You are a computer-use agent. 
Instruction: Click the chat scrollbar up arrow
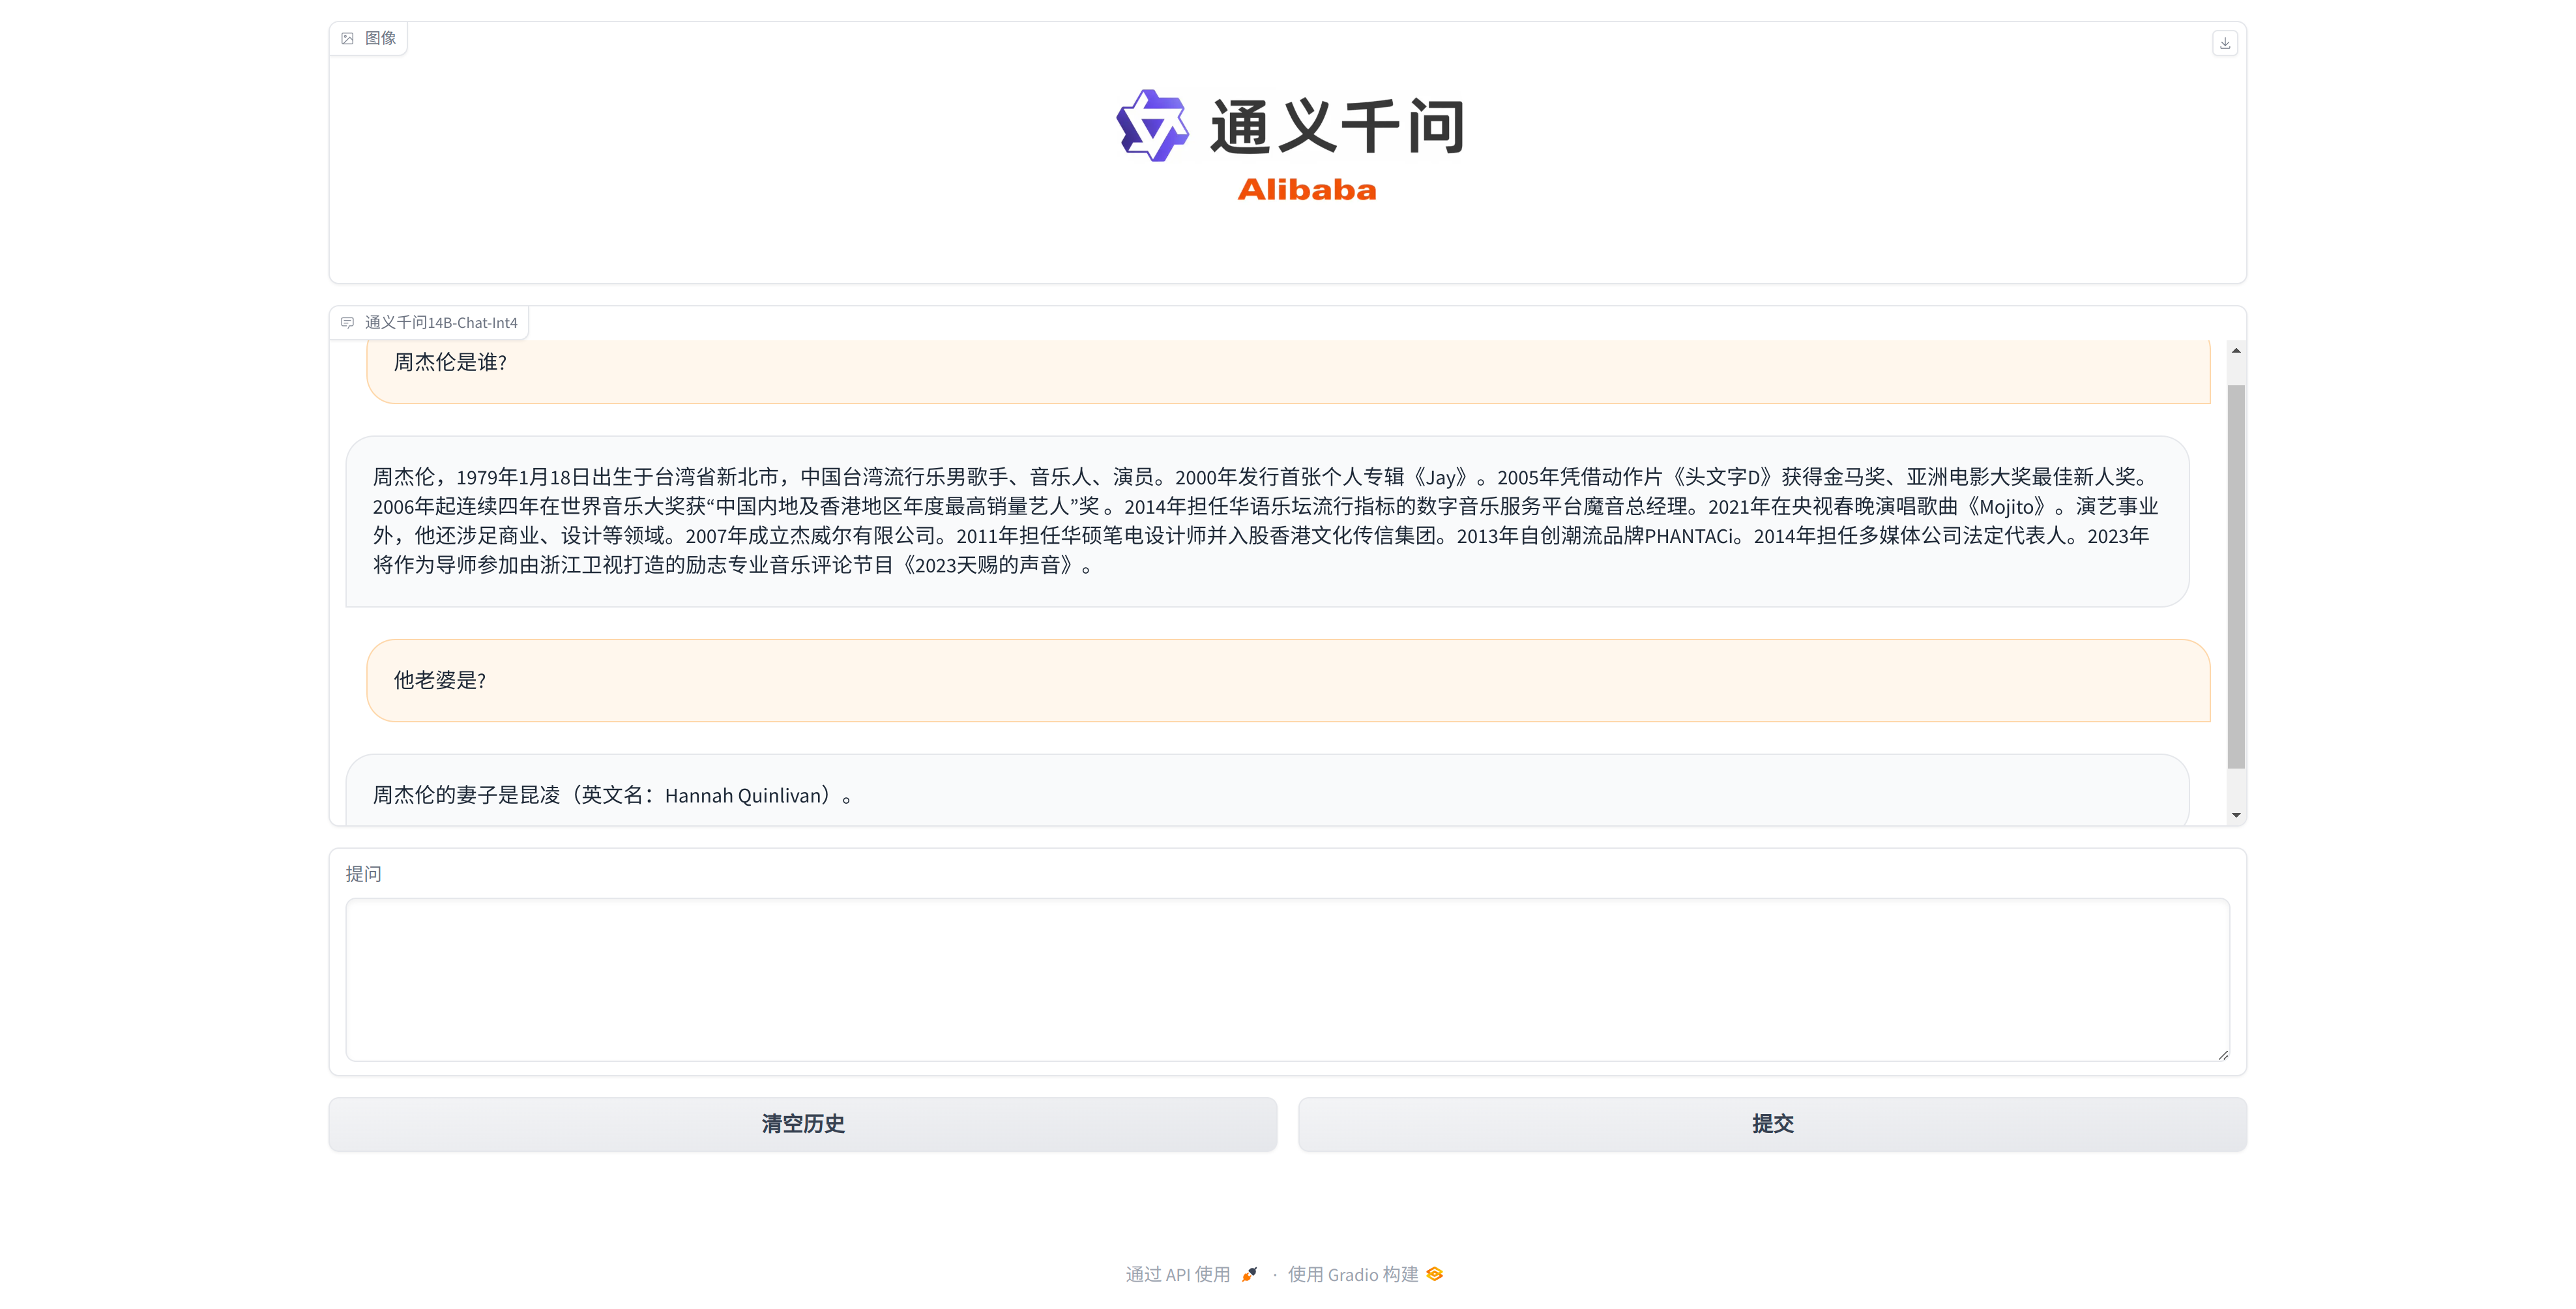(2236, 351)
